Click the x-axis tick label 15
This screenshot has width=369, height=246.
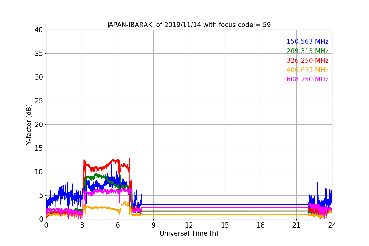[225, 225]
